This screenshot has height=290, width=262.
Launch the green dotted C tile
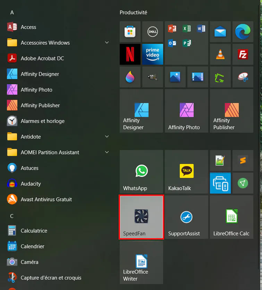220,77
